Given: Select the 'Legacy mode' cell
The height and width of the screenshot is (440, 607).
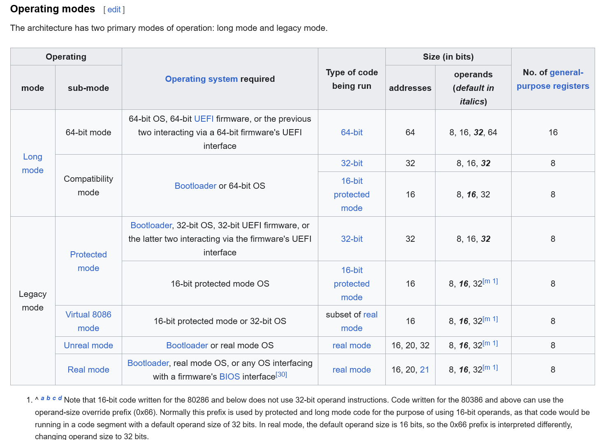Looking at the screenshot, I should [x=32, y=301].
